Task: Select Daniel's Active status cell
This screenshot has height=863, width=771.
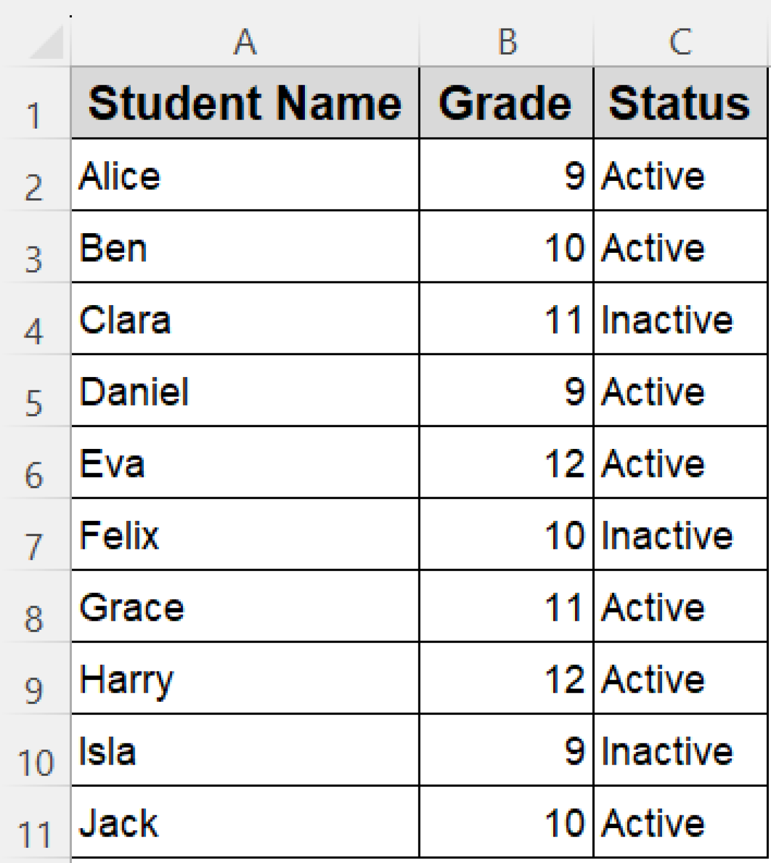Action: 681,392
